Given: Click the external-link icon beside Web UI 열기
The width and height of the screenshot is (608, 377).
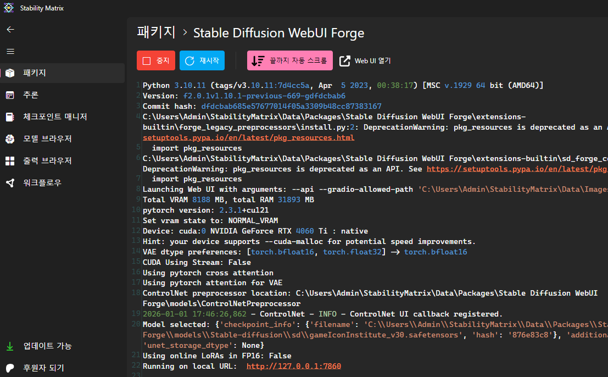Looking at the screenshot, I should click(x=345, y=61).
